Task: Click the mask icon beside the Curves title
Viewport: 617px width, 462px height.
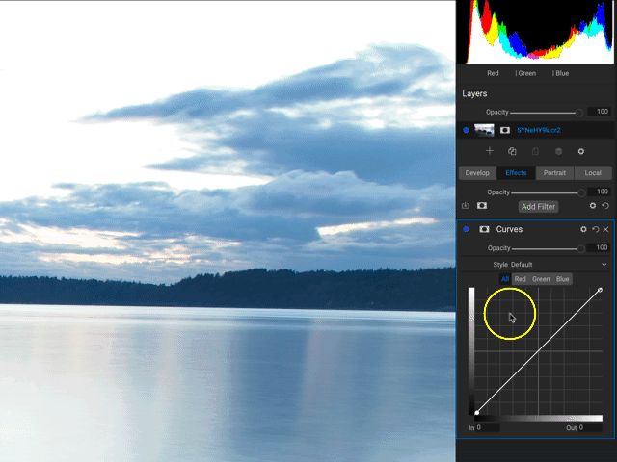Action: [x=484, y=229]
